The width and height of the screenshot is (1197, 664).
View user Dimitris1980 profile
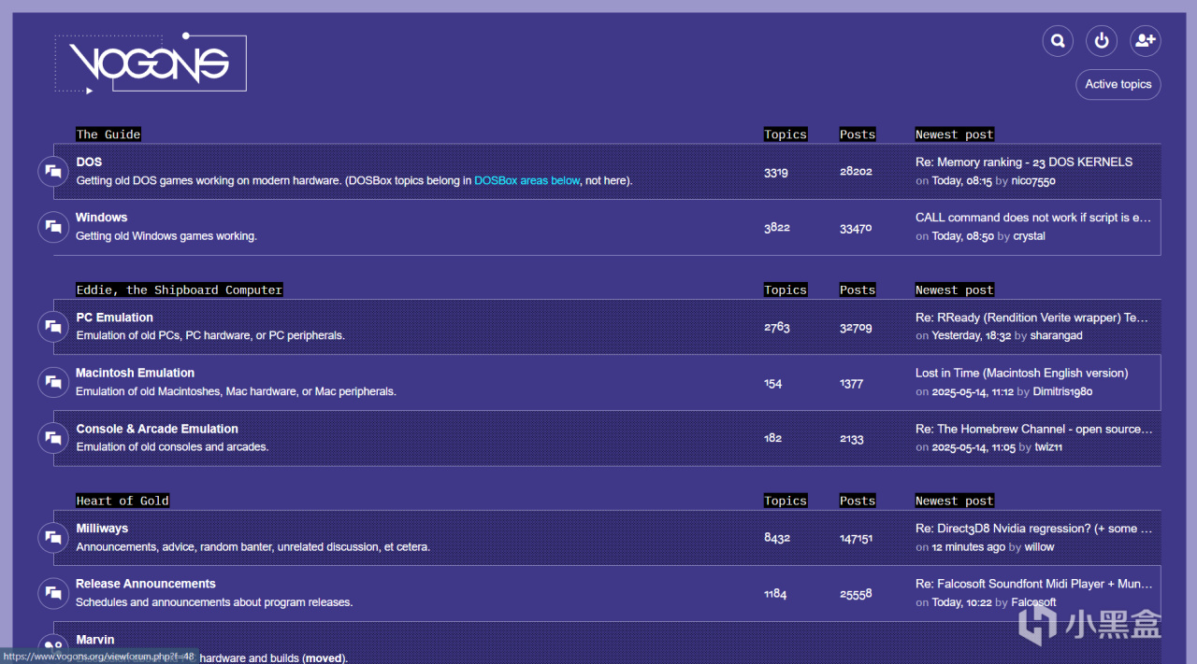1063,391
